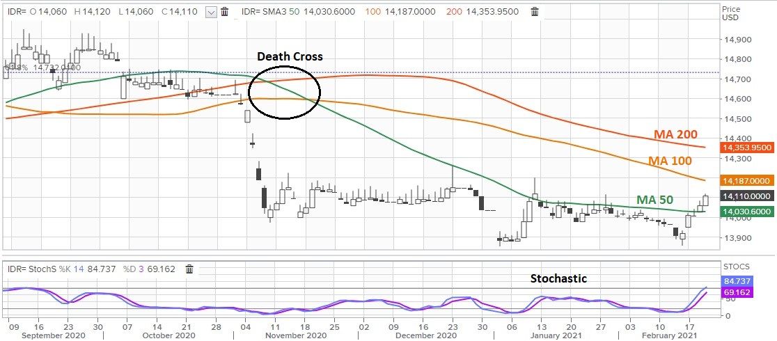Click the 'H 14,120' high value in legend
This screenshot has width=777, height=341.
(x=93, y=12)
